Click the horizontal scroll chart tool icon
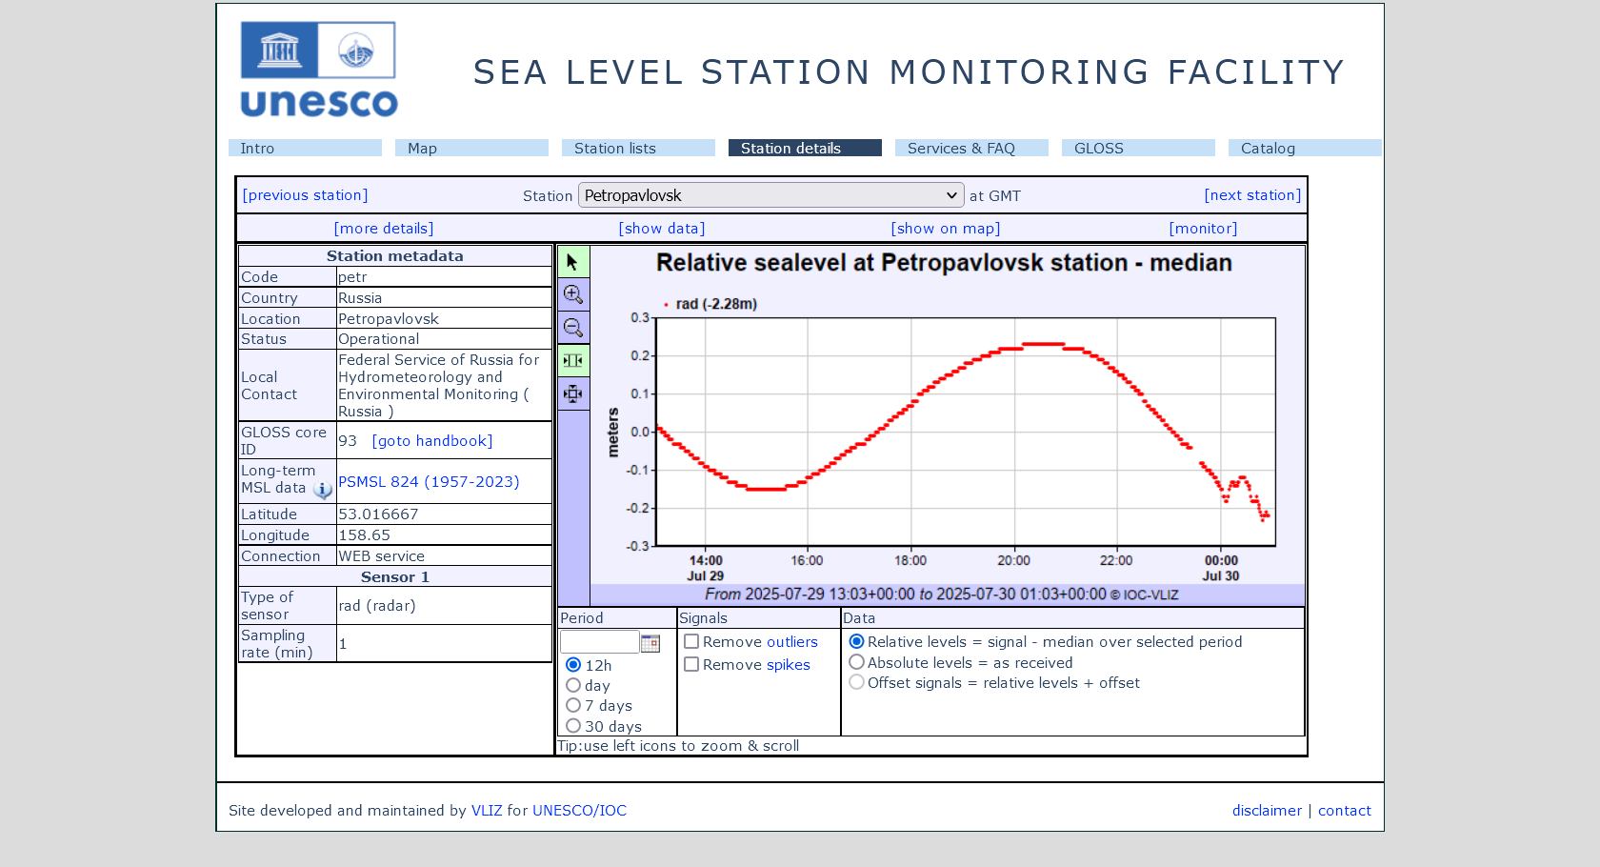1600x867 pixels. pos(573,360)
